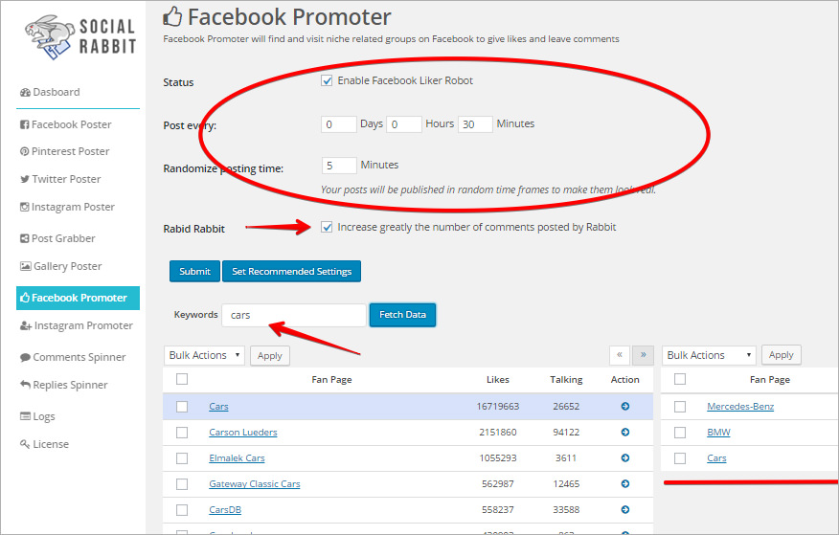
Task: Click right Apply button beside Bulk Actions
Action: (x=782, y=355)
